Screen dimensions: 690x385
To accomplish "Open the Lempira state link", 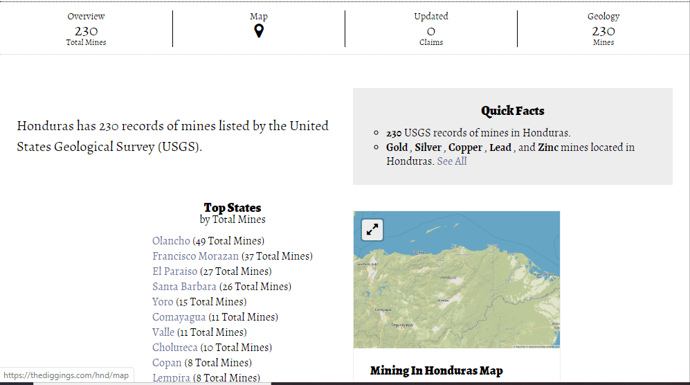I will pyautogui.click(x=171, y=377).
